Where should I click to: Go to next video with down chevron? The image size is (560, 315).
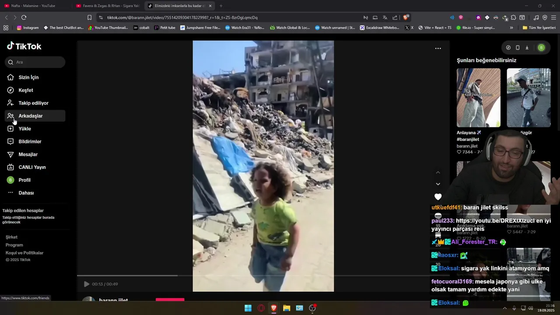coord(438,184)
